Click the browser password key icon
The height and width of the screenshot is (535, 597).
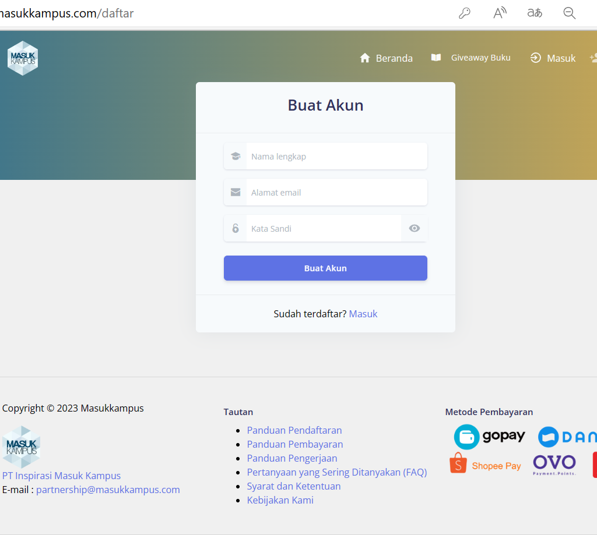pos(465,13)
